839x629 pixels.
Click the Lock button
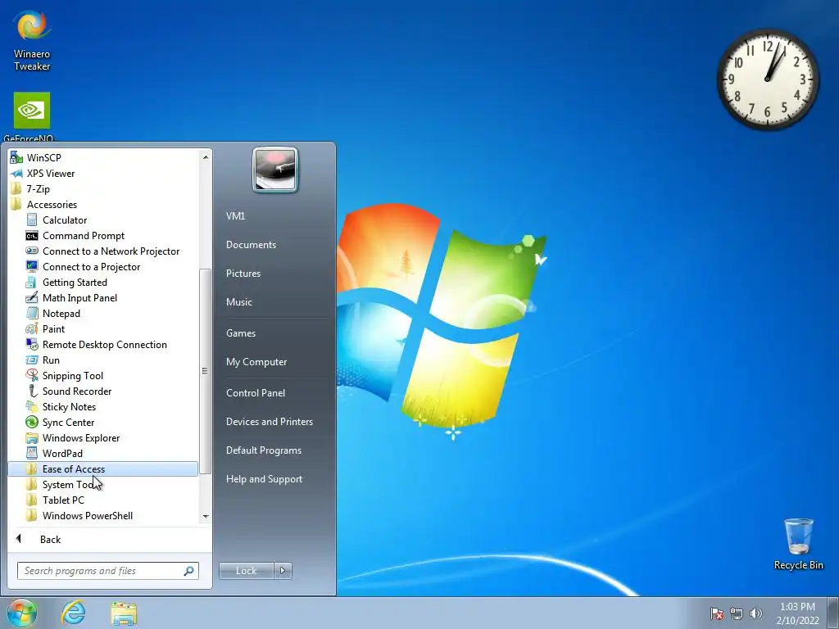pos(246,570)
